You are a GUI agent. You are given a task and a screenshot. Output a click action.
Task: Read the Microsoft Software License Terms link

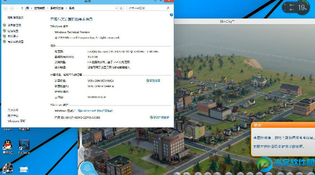coord(95,111)
